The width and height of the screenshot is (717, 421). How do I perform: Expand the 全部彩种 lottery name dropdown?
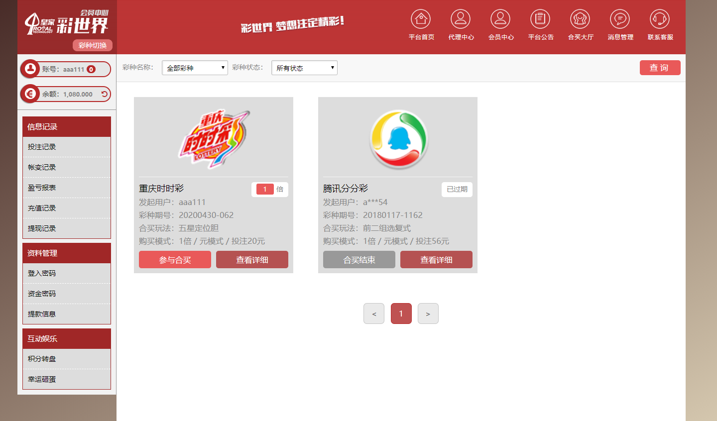(195, 68)
